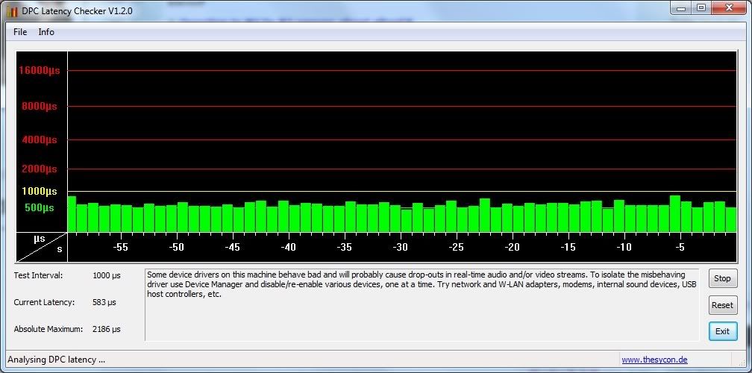Image resolution: width=752 pixels, height=373 pixels.
Task: Click the 1000 µs test interval value
Action: click(x=107, y=276)
